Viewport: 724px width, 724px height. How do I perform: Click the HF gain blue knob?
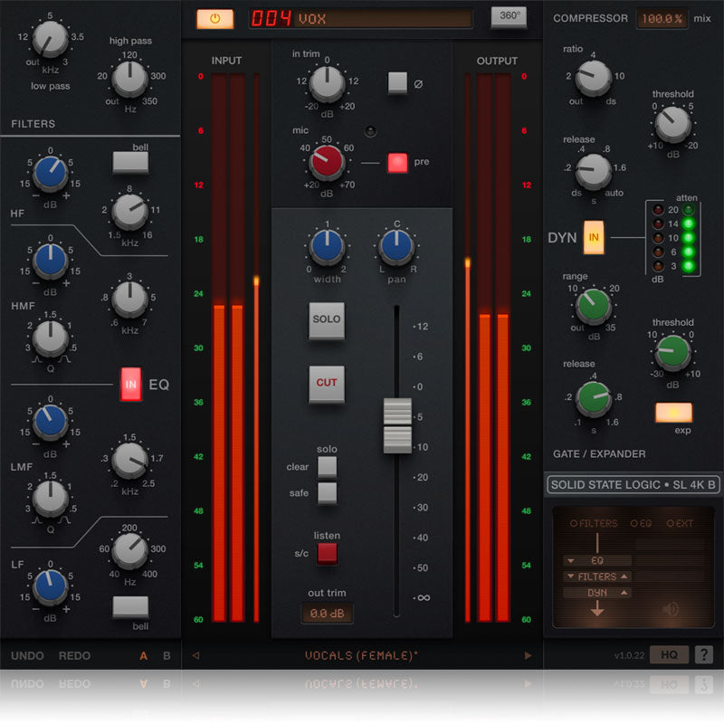click(x=51, y=173)
